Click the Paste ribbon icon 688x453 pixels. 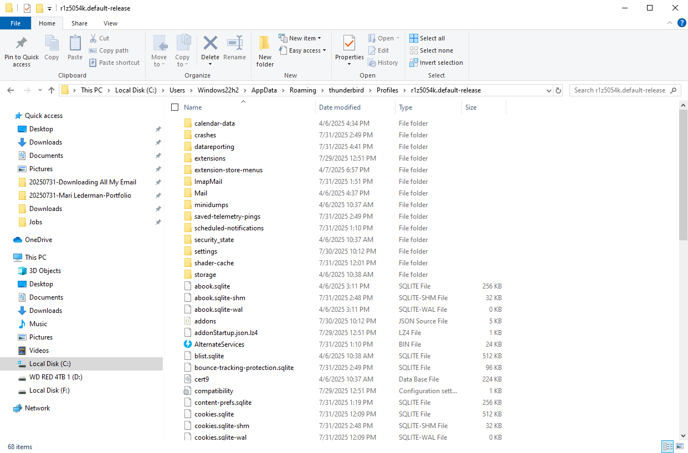click(75, 43)
